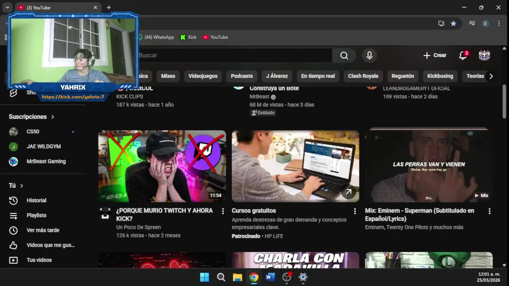Screen dimensions: 509x286
Task: Select the En tiempo real chip
Action: 318,76
